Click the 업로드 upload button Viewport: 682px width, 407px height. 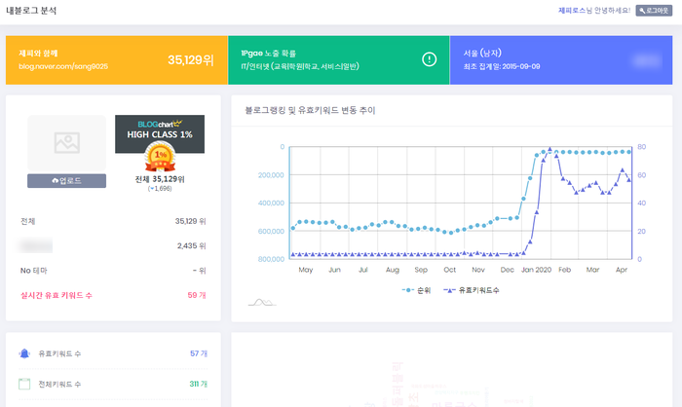point(66,181)
